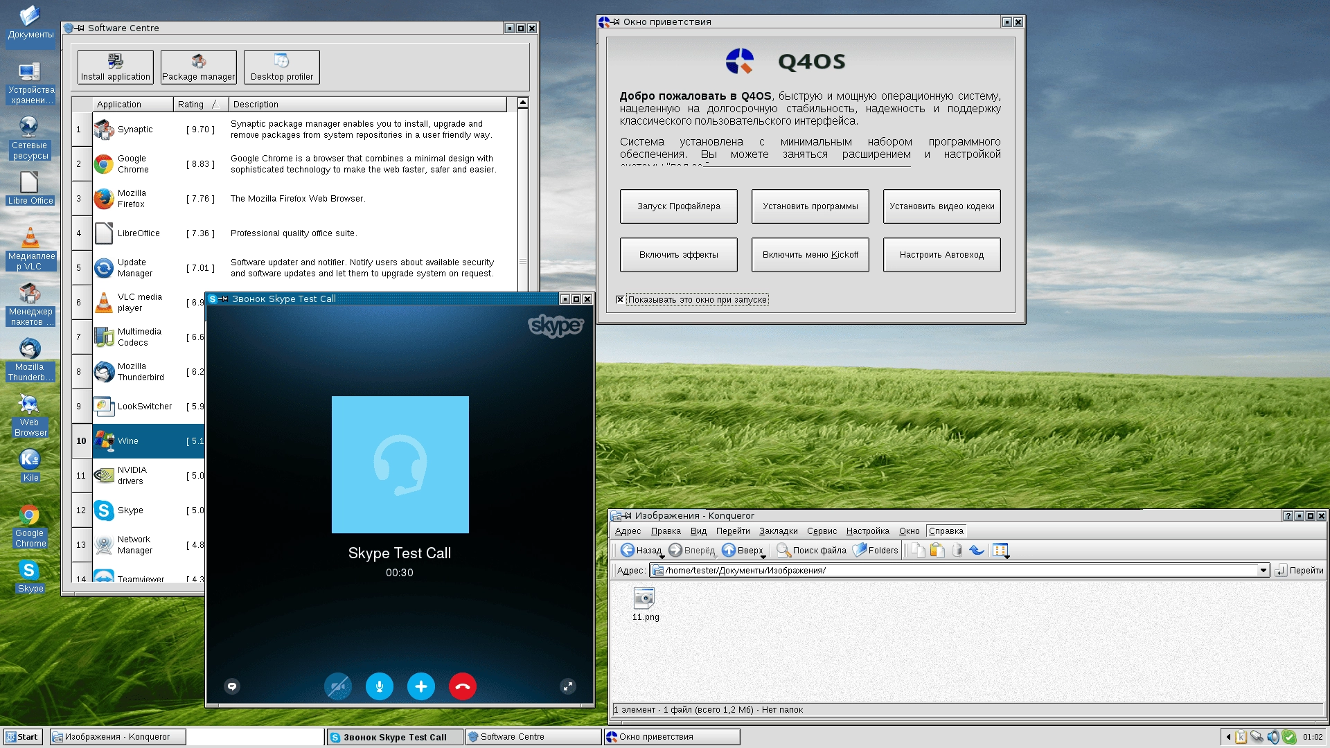The image size is (1330, 748).
Task: Click the Copy icon in Konqueror toolbar
Action: (919, 551)
